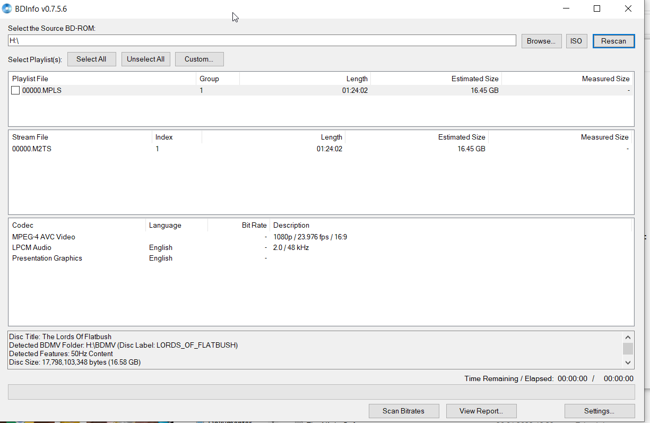
Task: Sort by Codec column header
Action: coord(77,225)
